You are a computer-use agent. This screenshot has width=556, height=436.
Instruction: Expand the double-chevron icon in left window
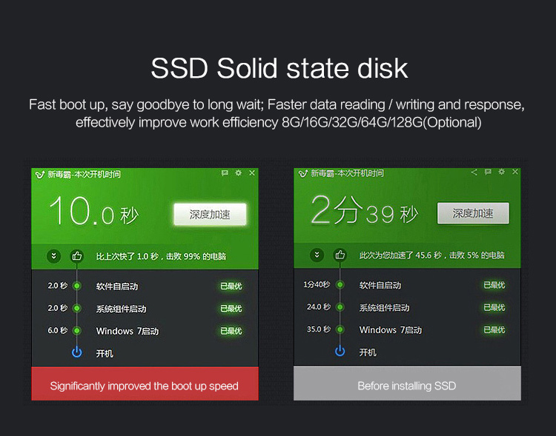54,255
